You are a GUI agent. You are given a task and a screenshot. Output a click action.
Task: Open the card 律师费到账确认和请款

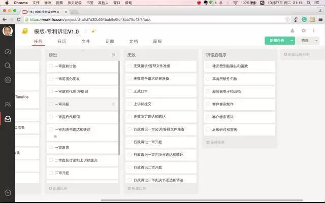pos(240,66)
